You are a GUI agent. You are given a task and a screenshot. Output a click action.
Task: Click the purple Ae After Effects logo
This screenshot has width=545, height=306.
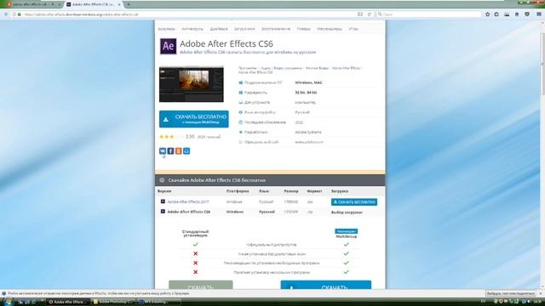169,46
